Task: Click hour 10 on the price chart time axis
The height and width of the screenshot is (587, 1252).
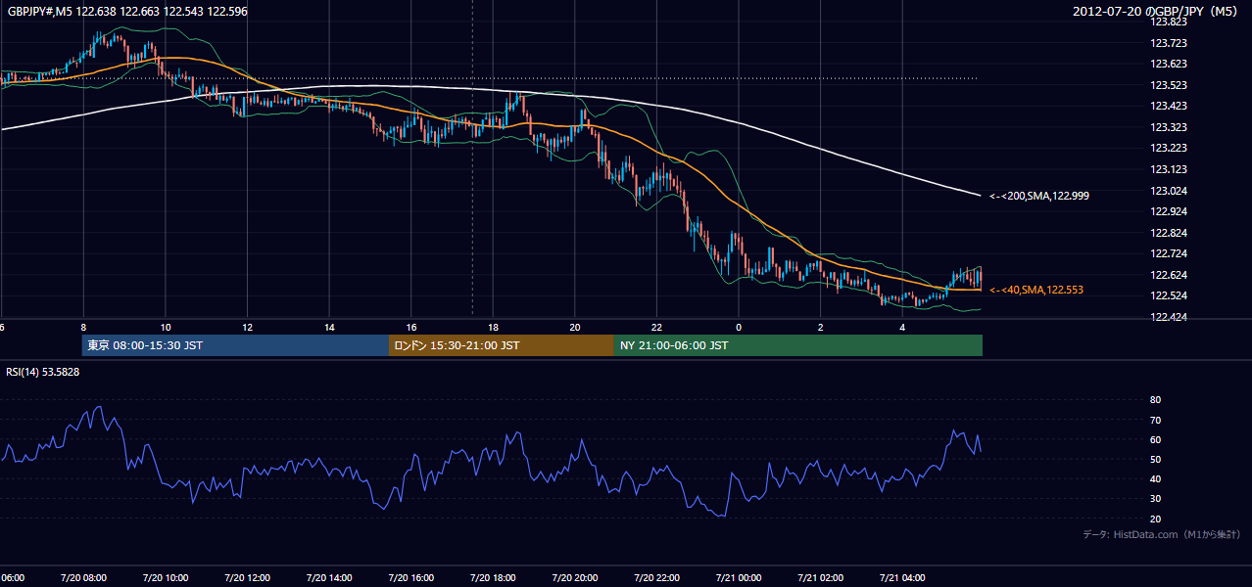Action: click(x=166, y=327)
